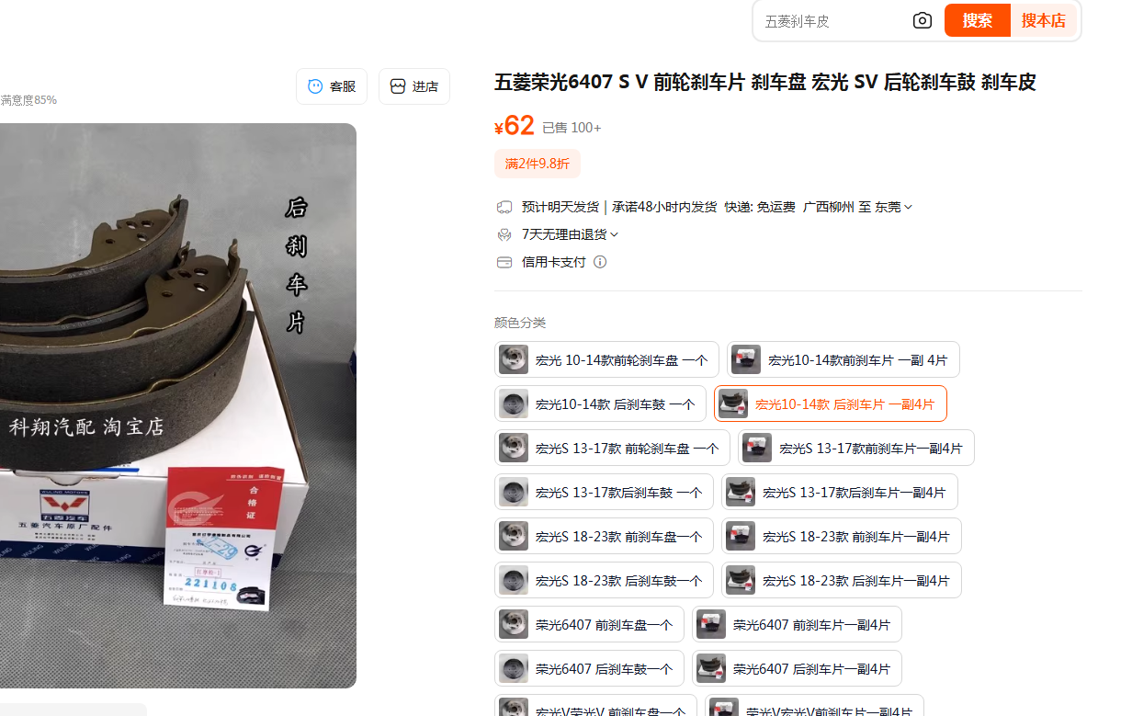Viewport: 1132px width, 716px height.
Task: Click into the 五菱刹车皮 search field
Action: click(x=832, y=21)
